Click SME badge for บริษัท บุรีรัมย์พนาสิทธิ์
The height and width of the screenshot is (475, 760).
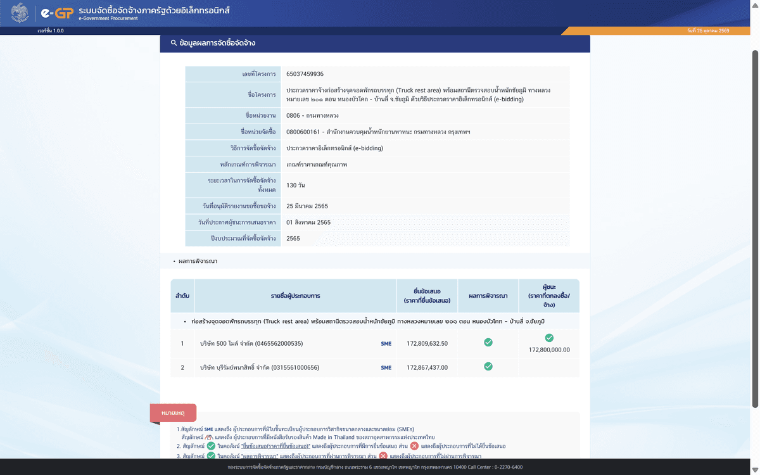(x=386, y=367)
